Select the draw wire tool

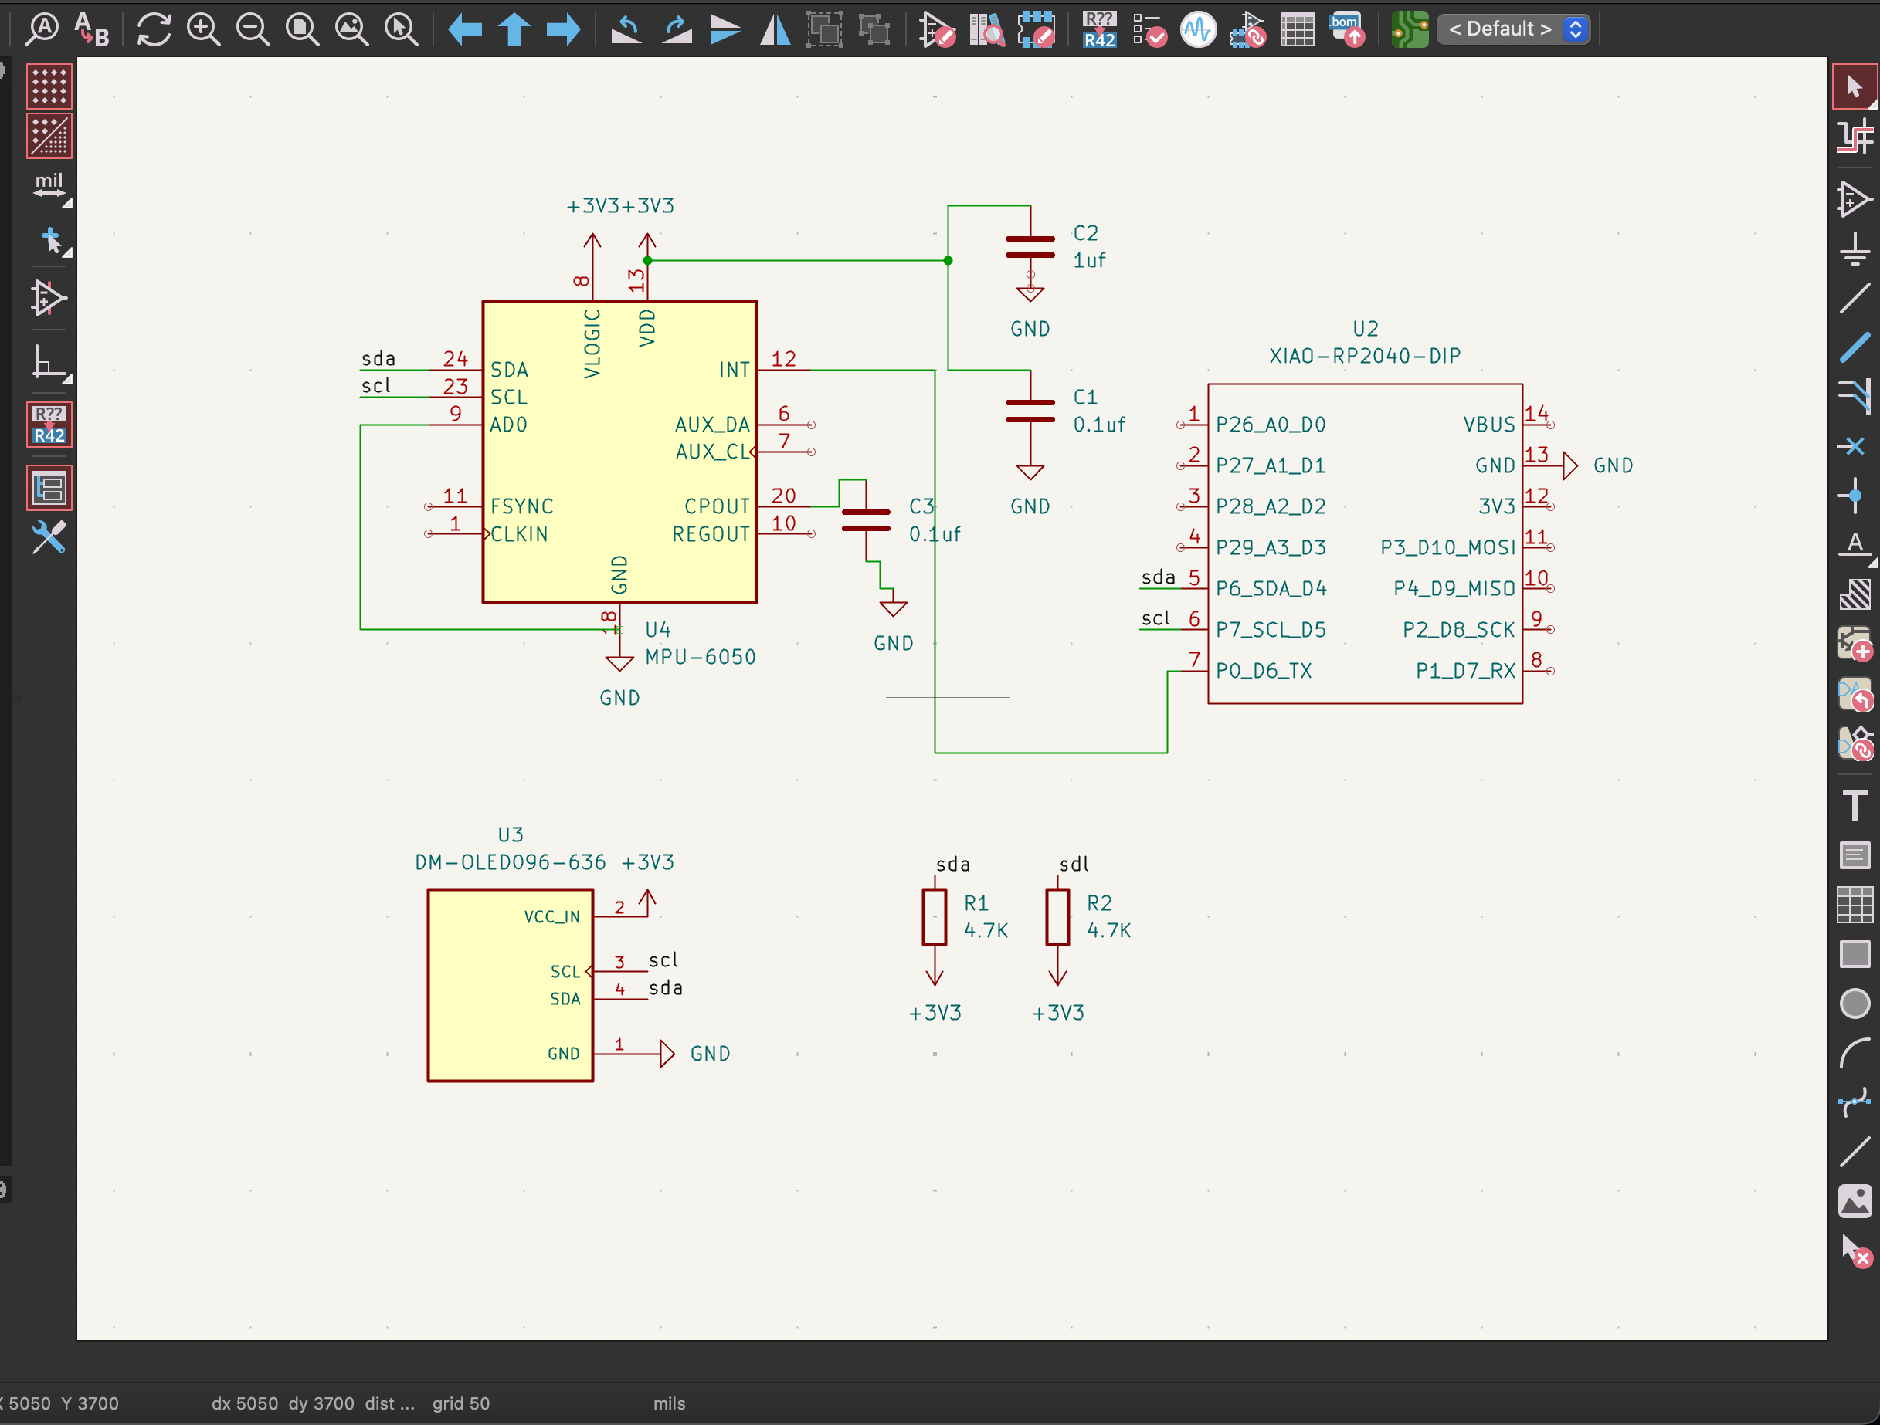point(1855,298)
